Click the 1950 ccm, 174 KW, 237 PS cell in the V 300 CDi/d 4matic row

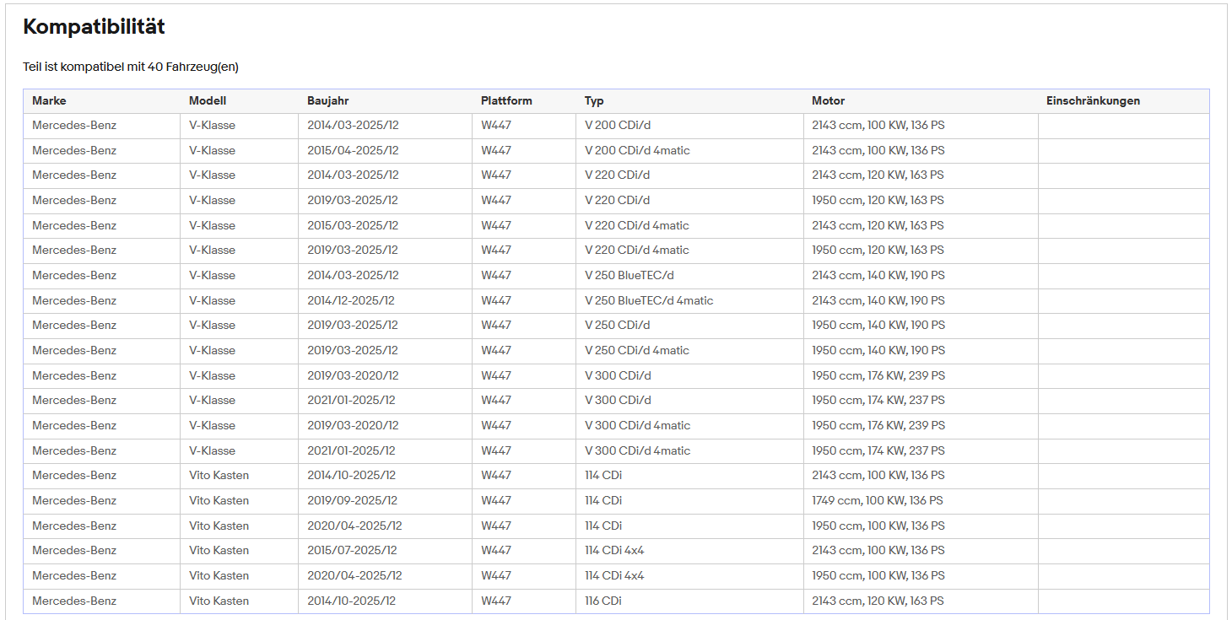point(921,451)
